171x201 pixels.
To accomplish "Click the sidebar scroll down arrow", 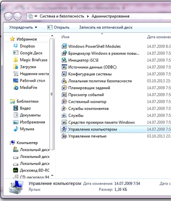I will coord(52,175).
